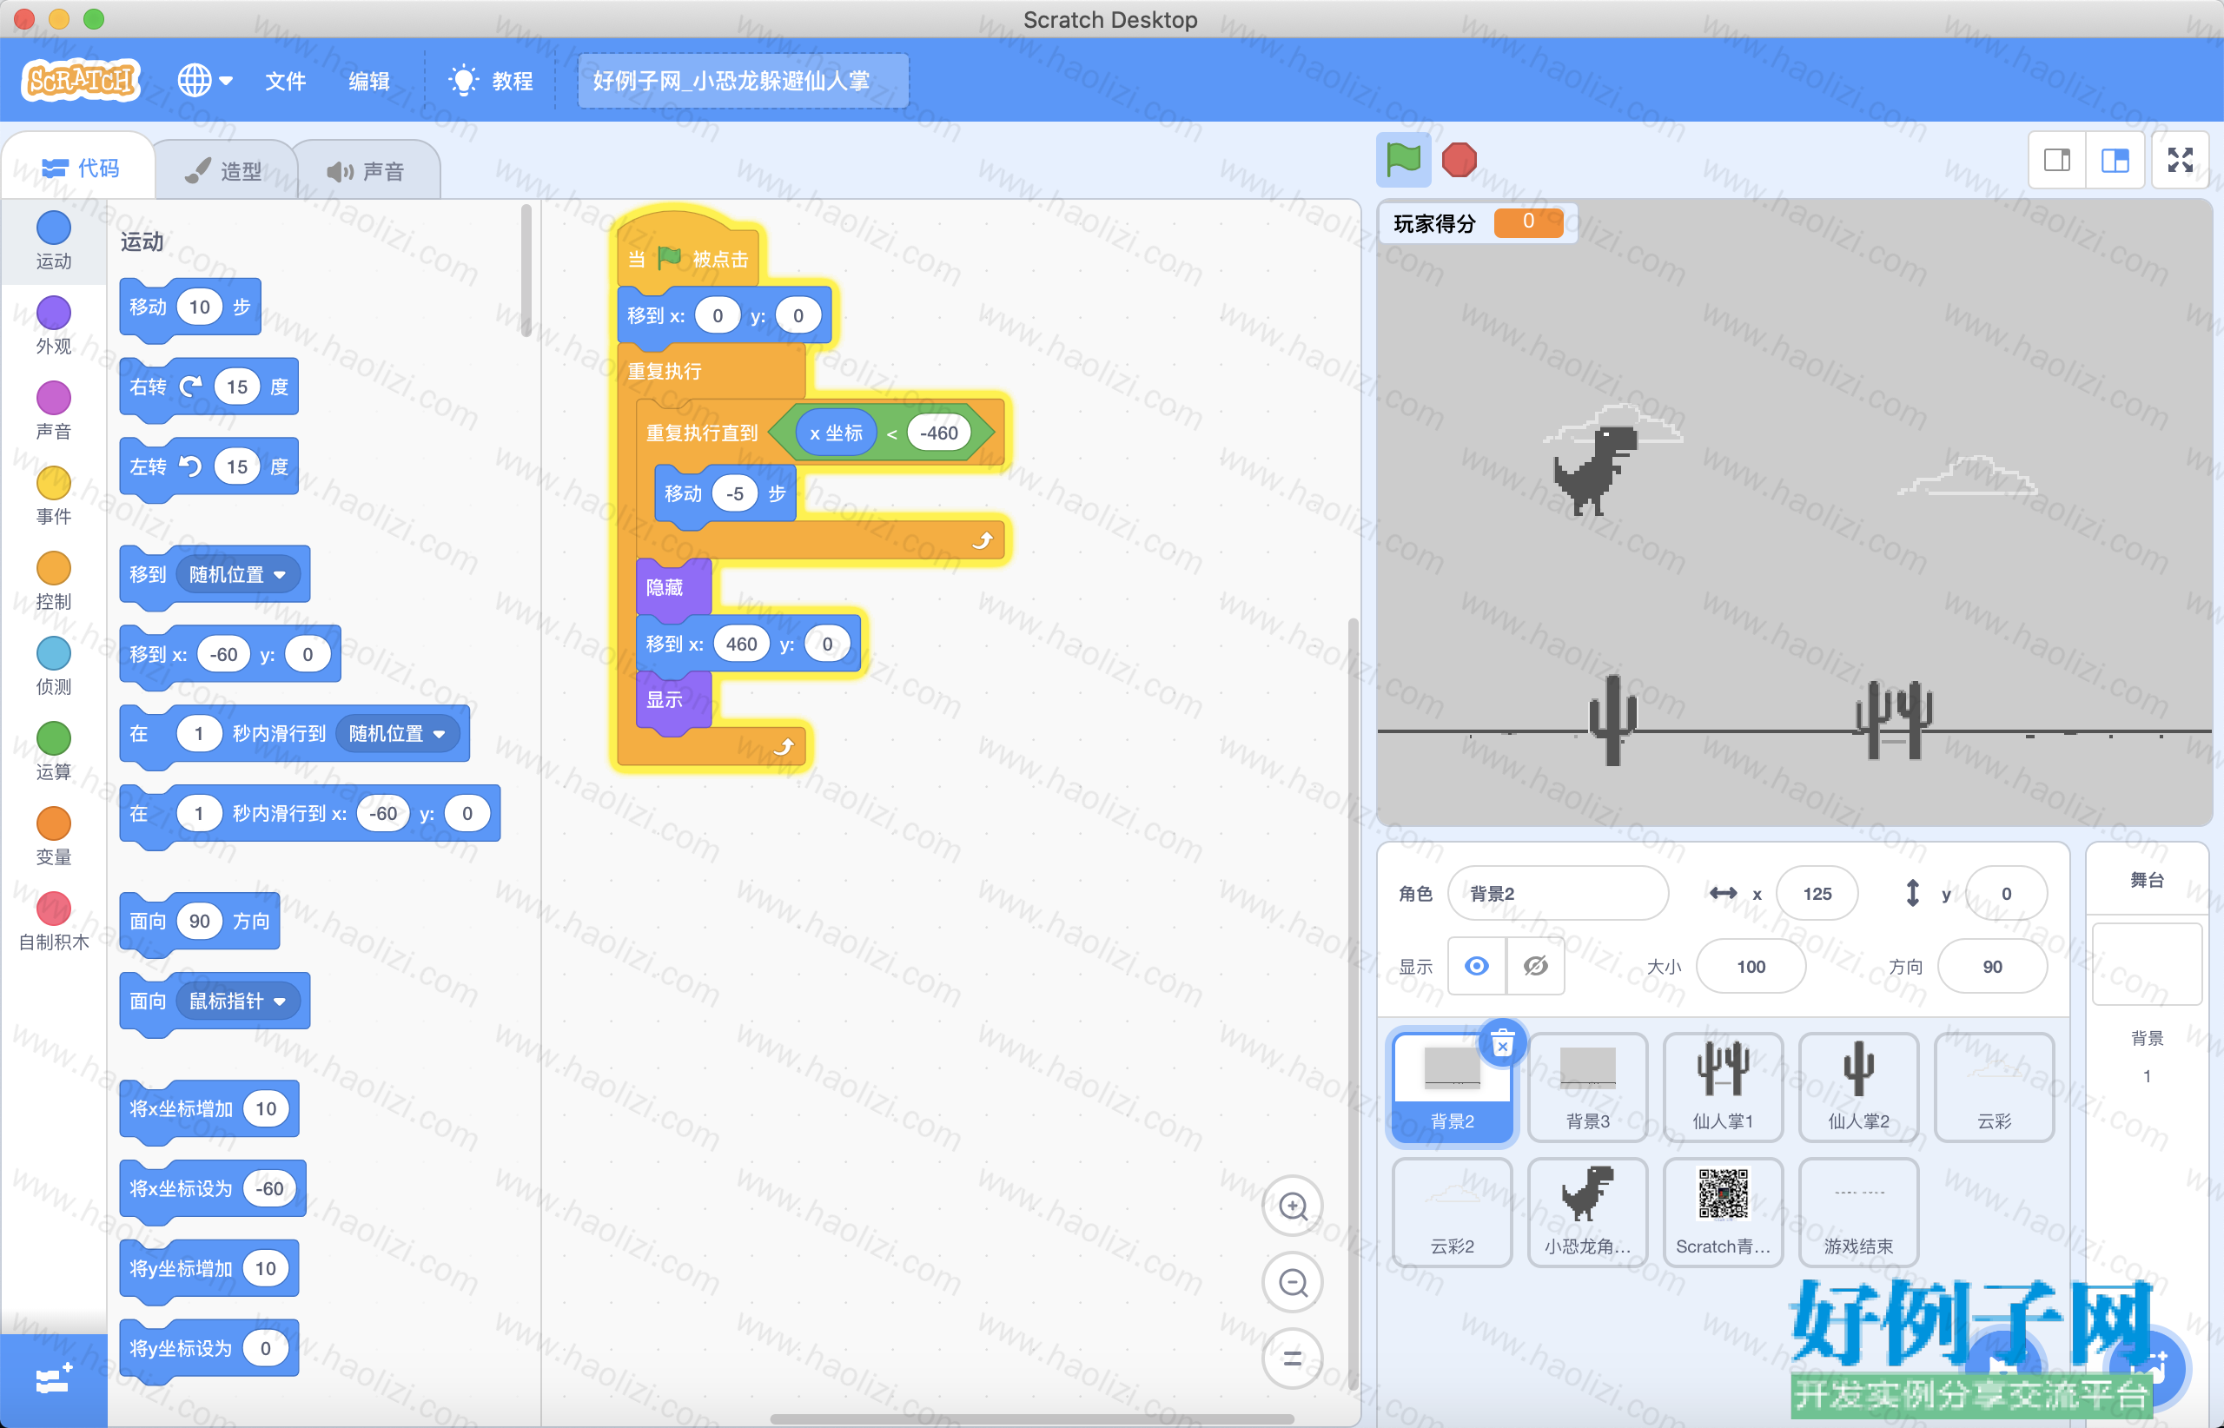Select the 仙人掌2 sprite
This screenshot has width=2224, height=1428.
[x=1858, y=1088]
